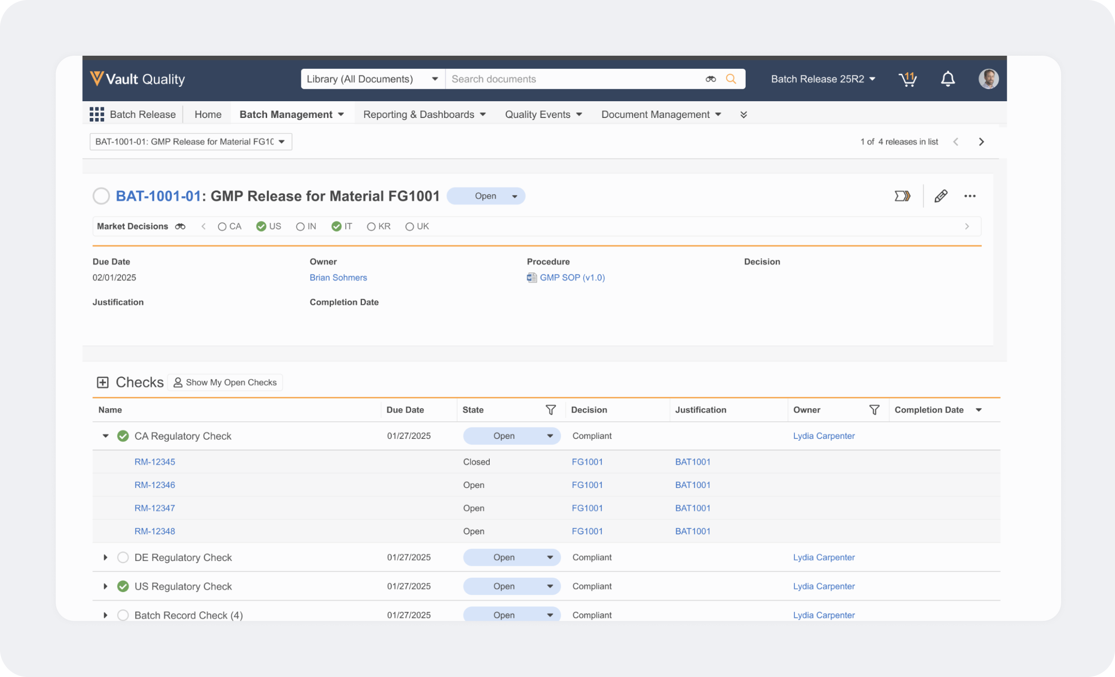This screenshot has height=677, width=1115.
Task: Toggle the KR market decision circle
Action: tap(371, 227)
